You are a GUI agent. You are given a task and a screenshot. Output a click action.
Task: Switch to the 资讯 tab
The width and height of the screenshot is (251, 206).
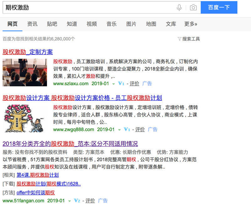click(32, 24)
